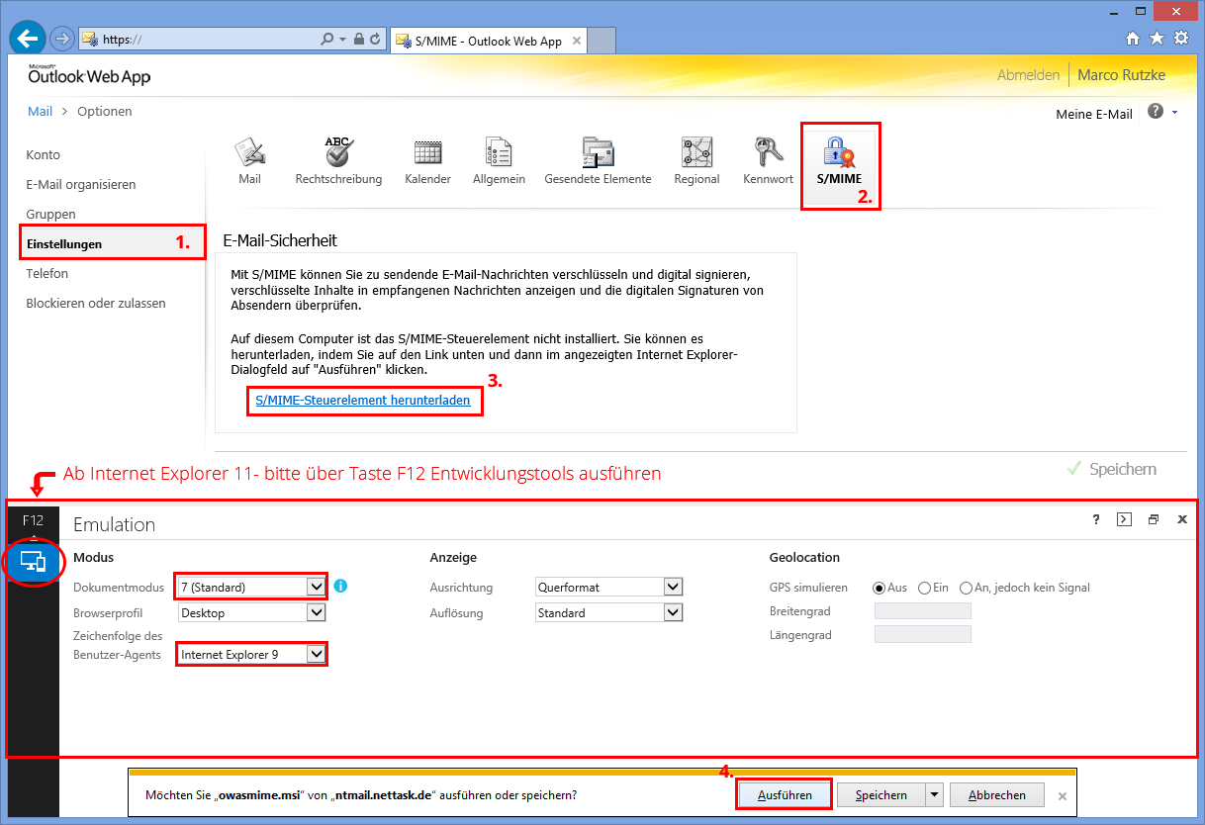1205x825 pixels.
Task: Go back with the browser back arrow
Action: [x=27, y=39]
